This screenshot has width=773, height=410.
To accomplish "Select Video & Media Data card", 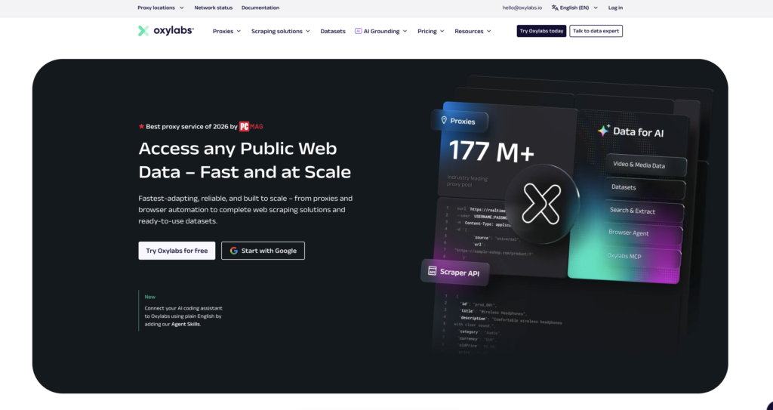I will [x=646, y=165].
